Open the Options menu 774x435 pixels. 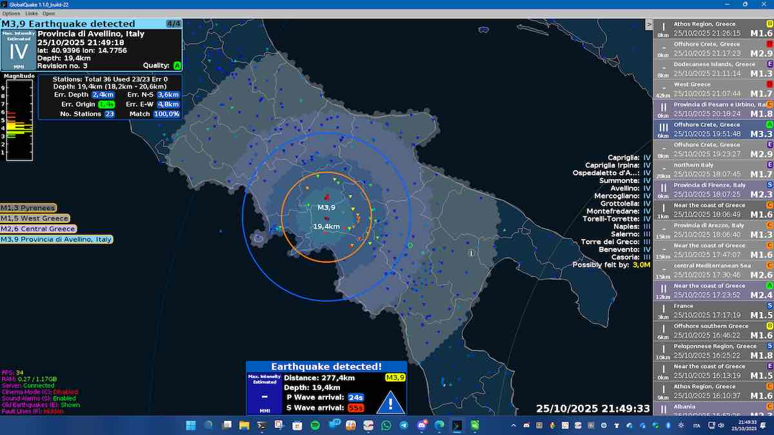(x=11, y=13)
